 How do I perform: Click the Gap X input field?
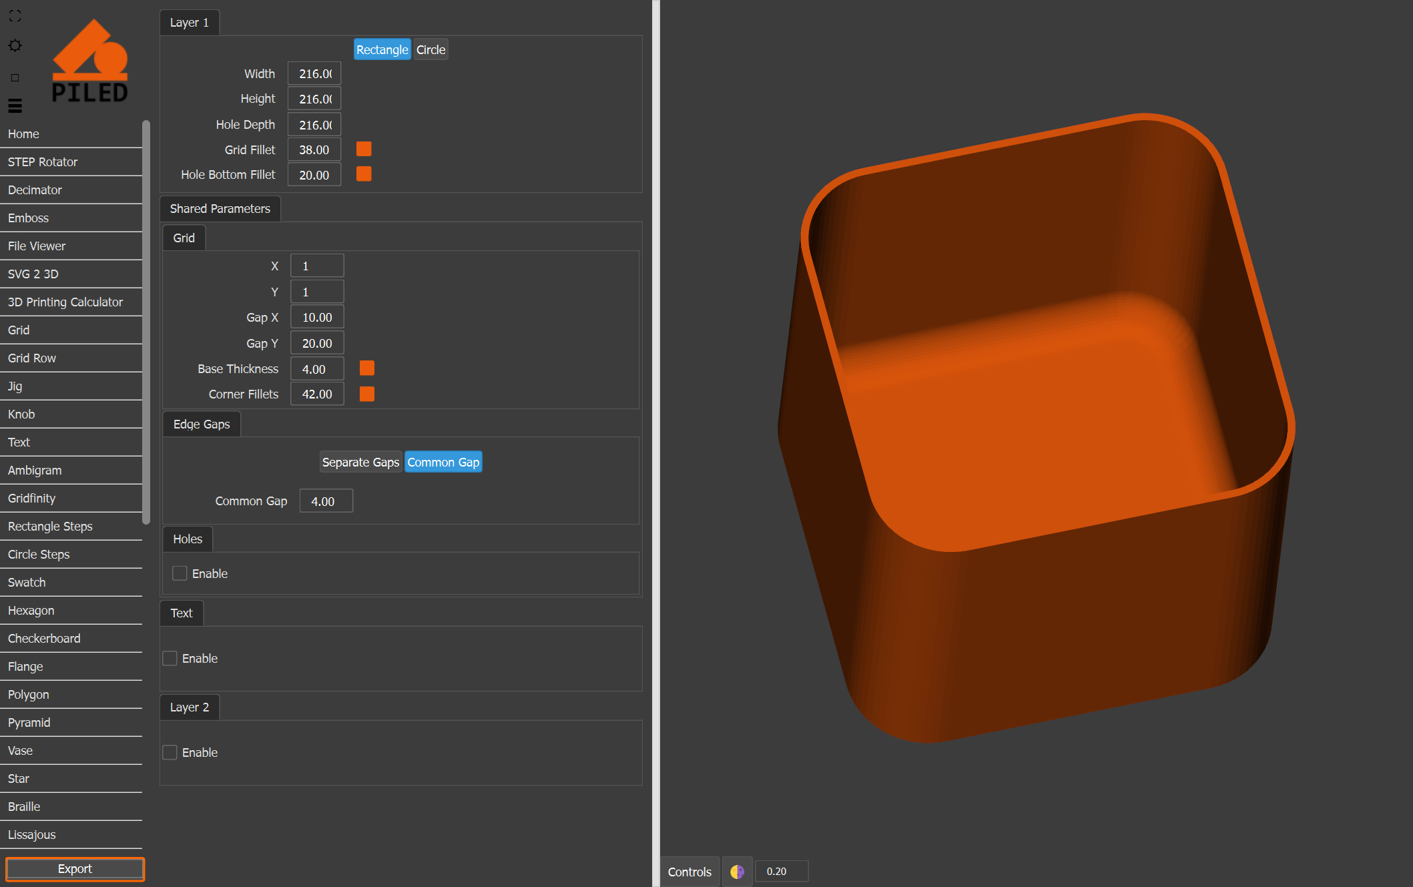317,317
